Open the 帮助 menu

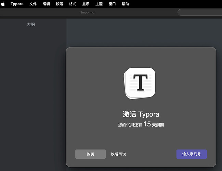point(125,4)
